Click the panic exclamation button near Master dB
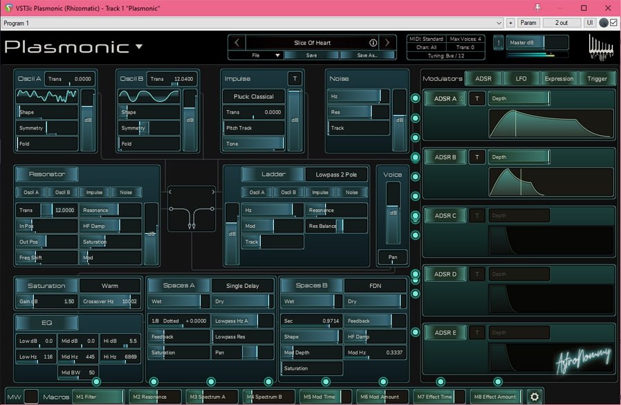This screenshot has width=621, height=405. click(499, 42)
